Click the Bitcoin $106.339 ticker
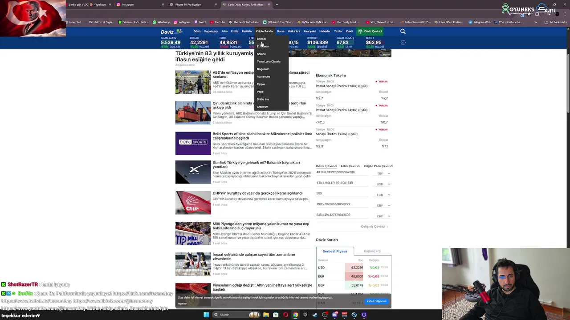The width and height of the screenshot is (570, 320). (x=318, y=42)
